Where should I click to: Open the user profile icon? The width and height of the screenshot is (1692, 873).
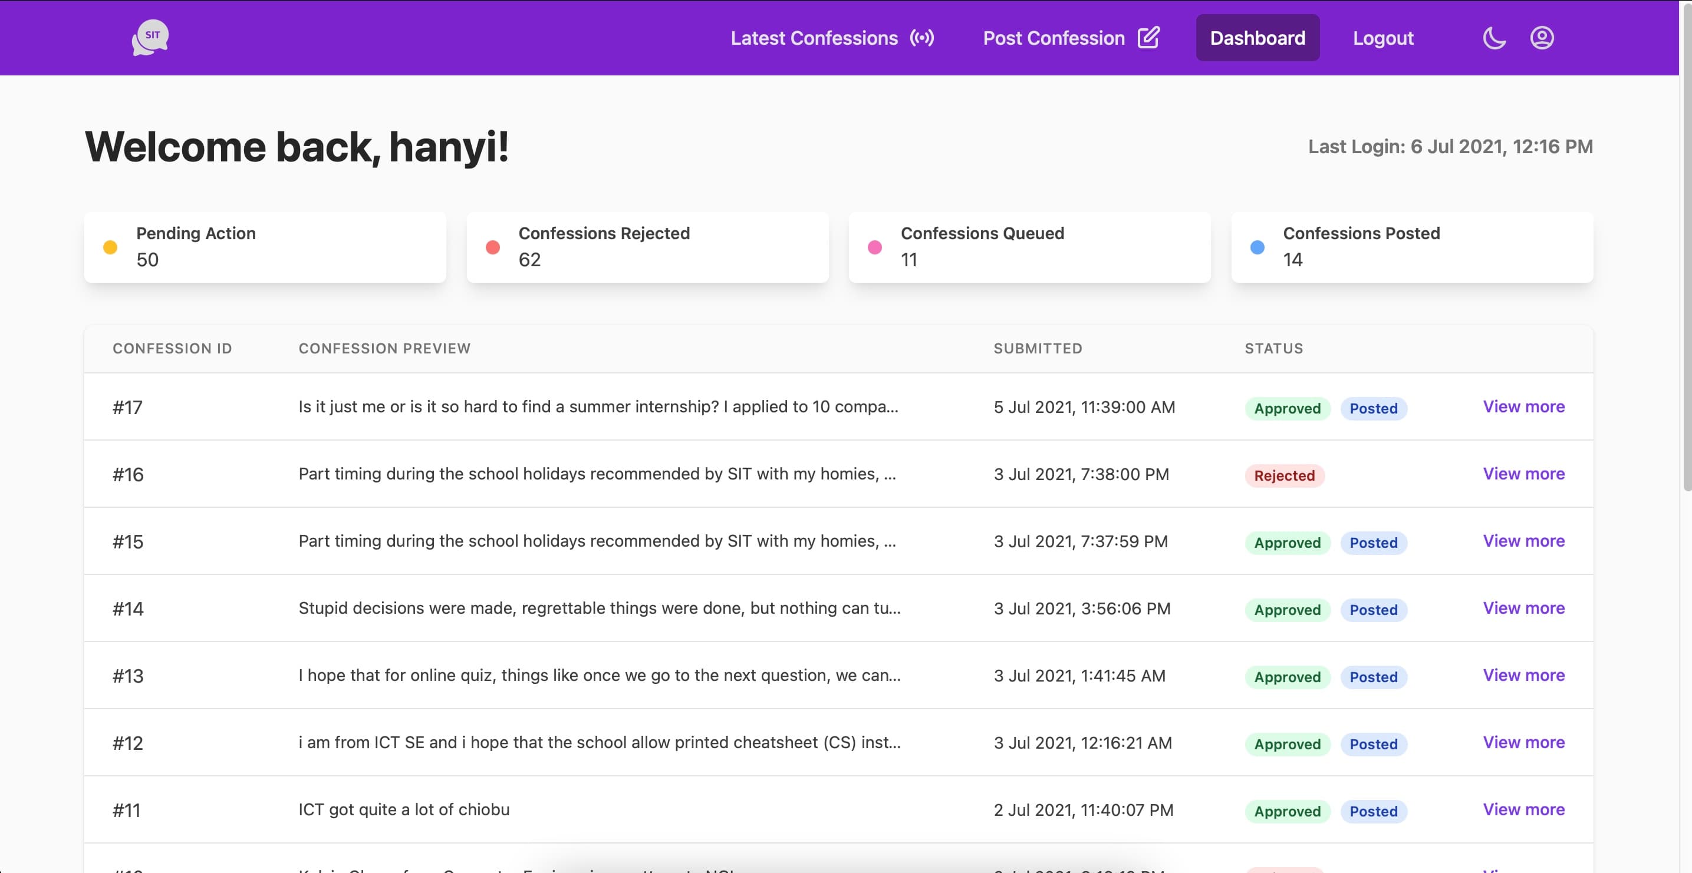point(1542,38)
